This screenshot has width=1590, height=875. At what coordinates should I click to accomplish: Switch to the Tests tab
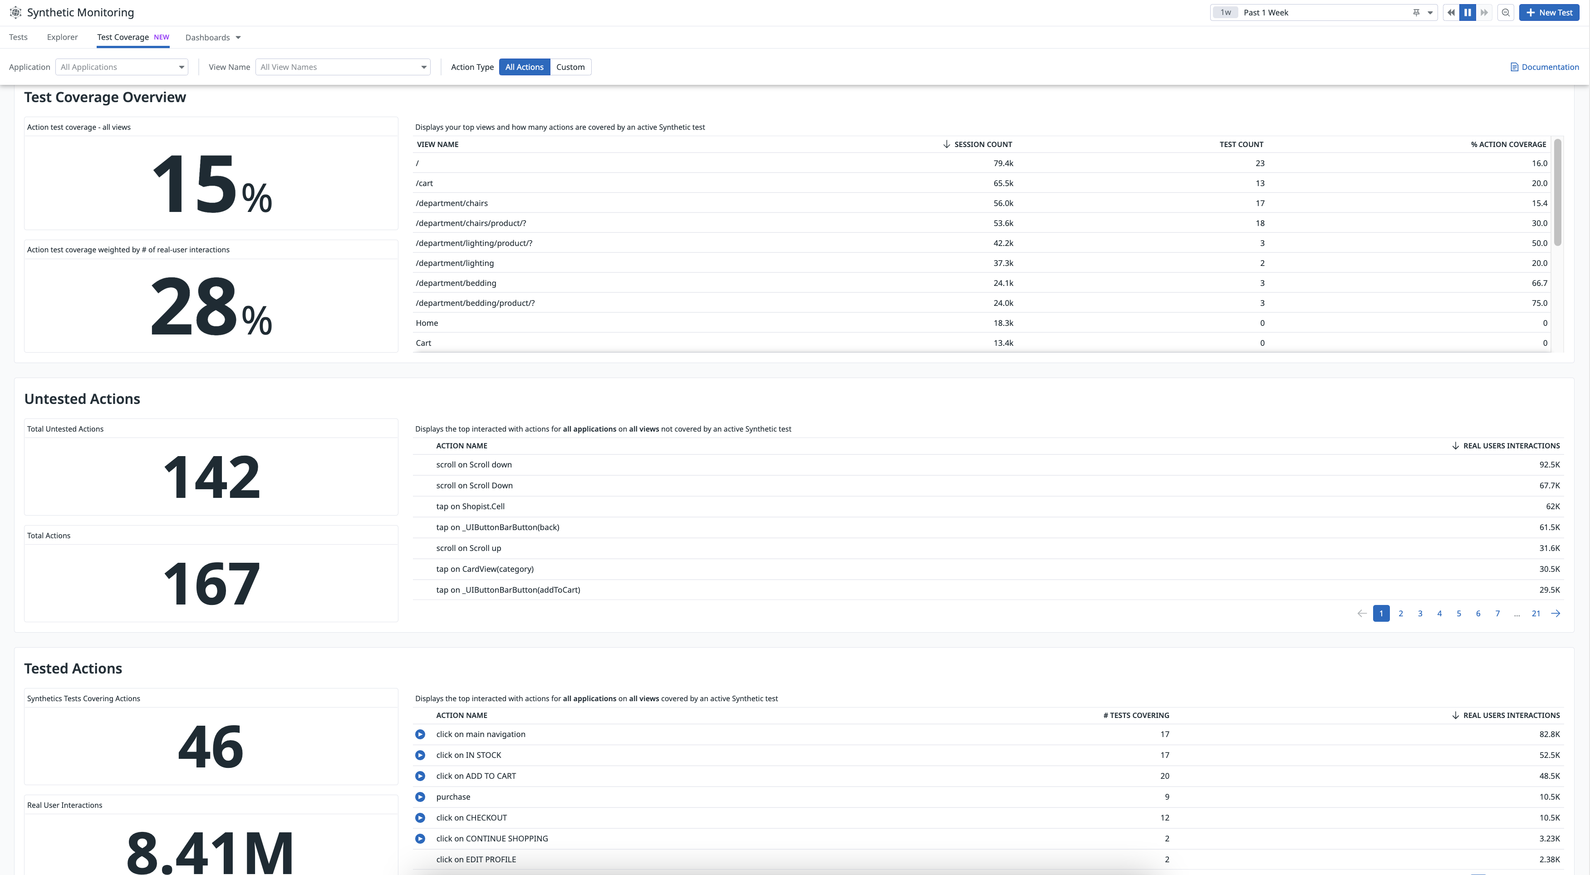click(19, 37)
